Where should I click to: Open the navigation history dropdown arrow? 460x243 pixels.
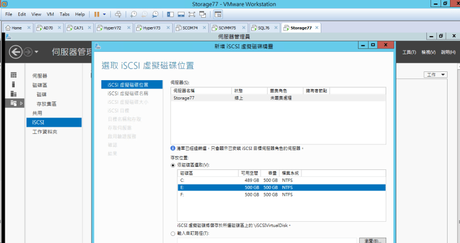(37, 52)
